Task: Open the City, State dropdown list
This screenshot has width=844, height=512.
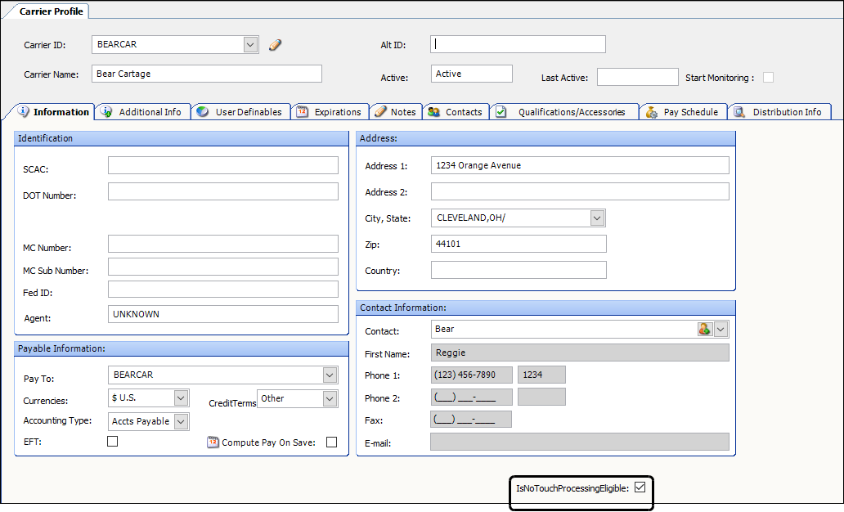Action: pos(597,218)
